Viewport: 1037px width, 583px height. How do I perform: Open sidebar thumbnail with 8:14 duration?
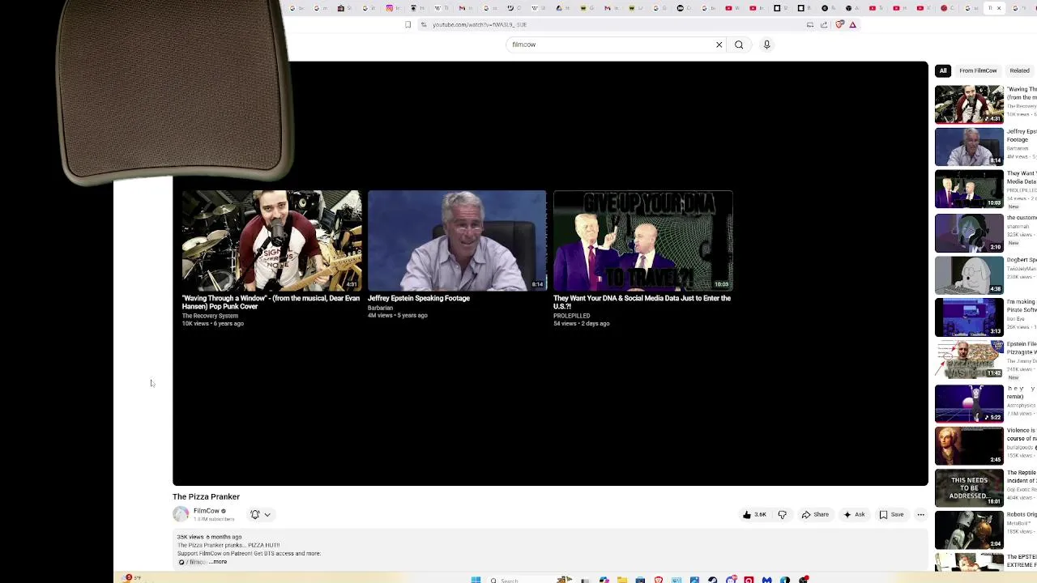click(969, 147)
